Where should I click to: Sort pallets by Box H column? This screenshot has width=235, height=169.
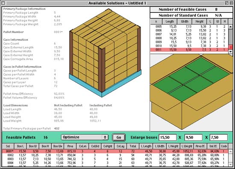[x=45, y=146]
